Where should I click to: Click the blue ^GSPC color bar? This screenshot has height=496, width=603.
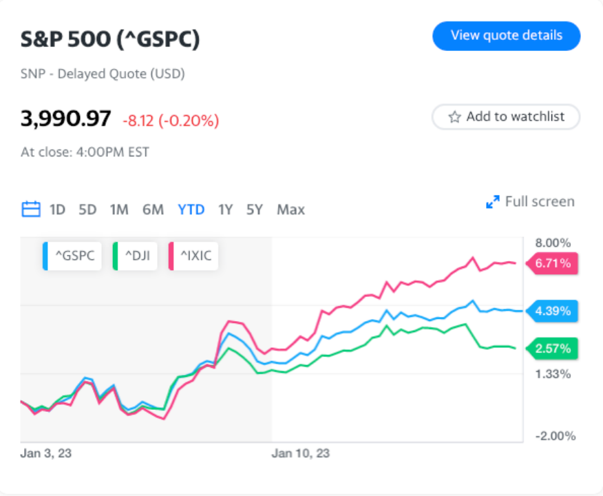click(x=45, y=256)
